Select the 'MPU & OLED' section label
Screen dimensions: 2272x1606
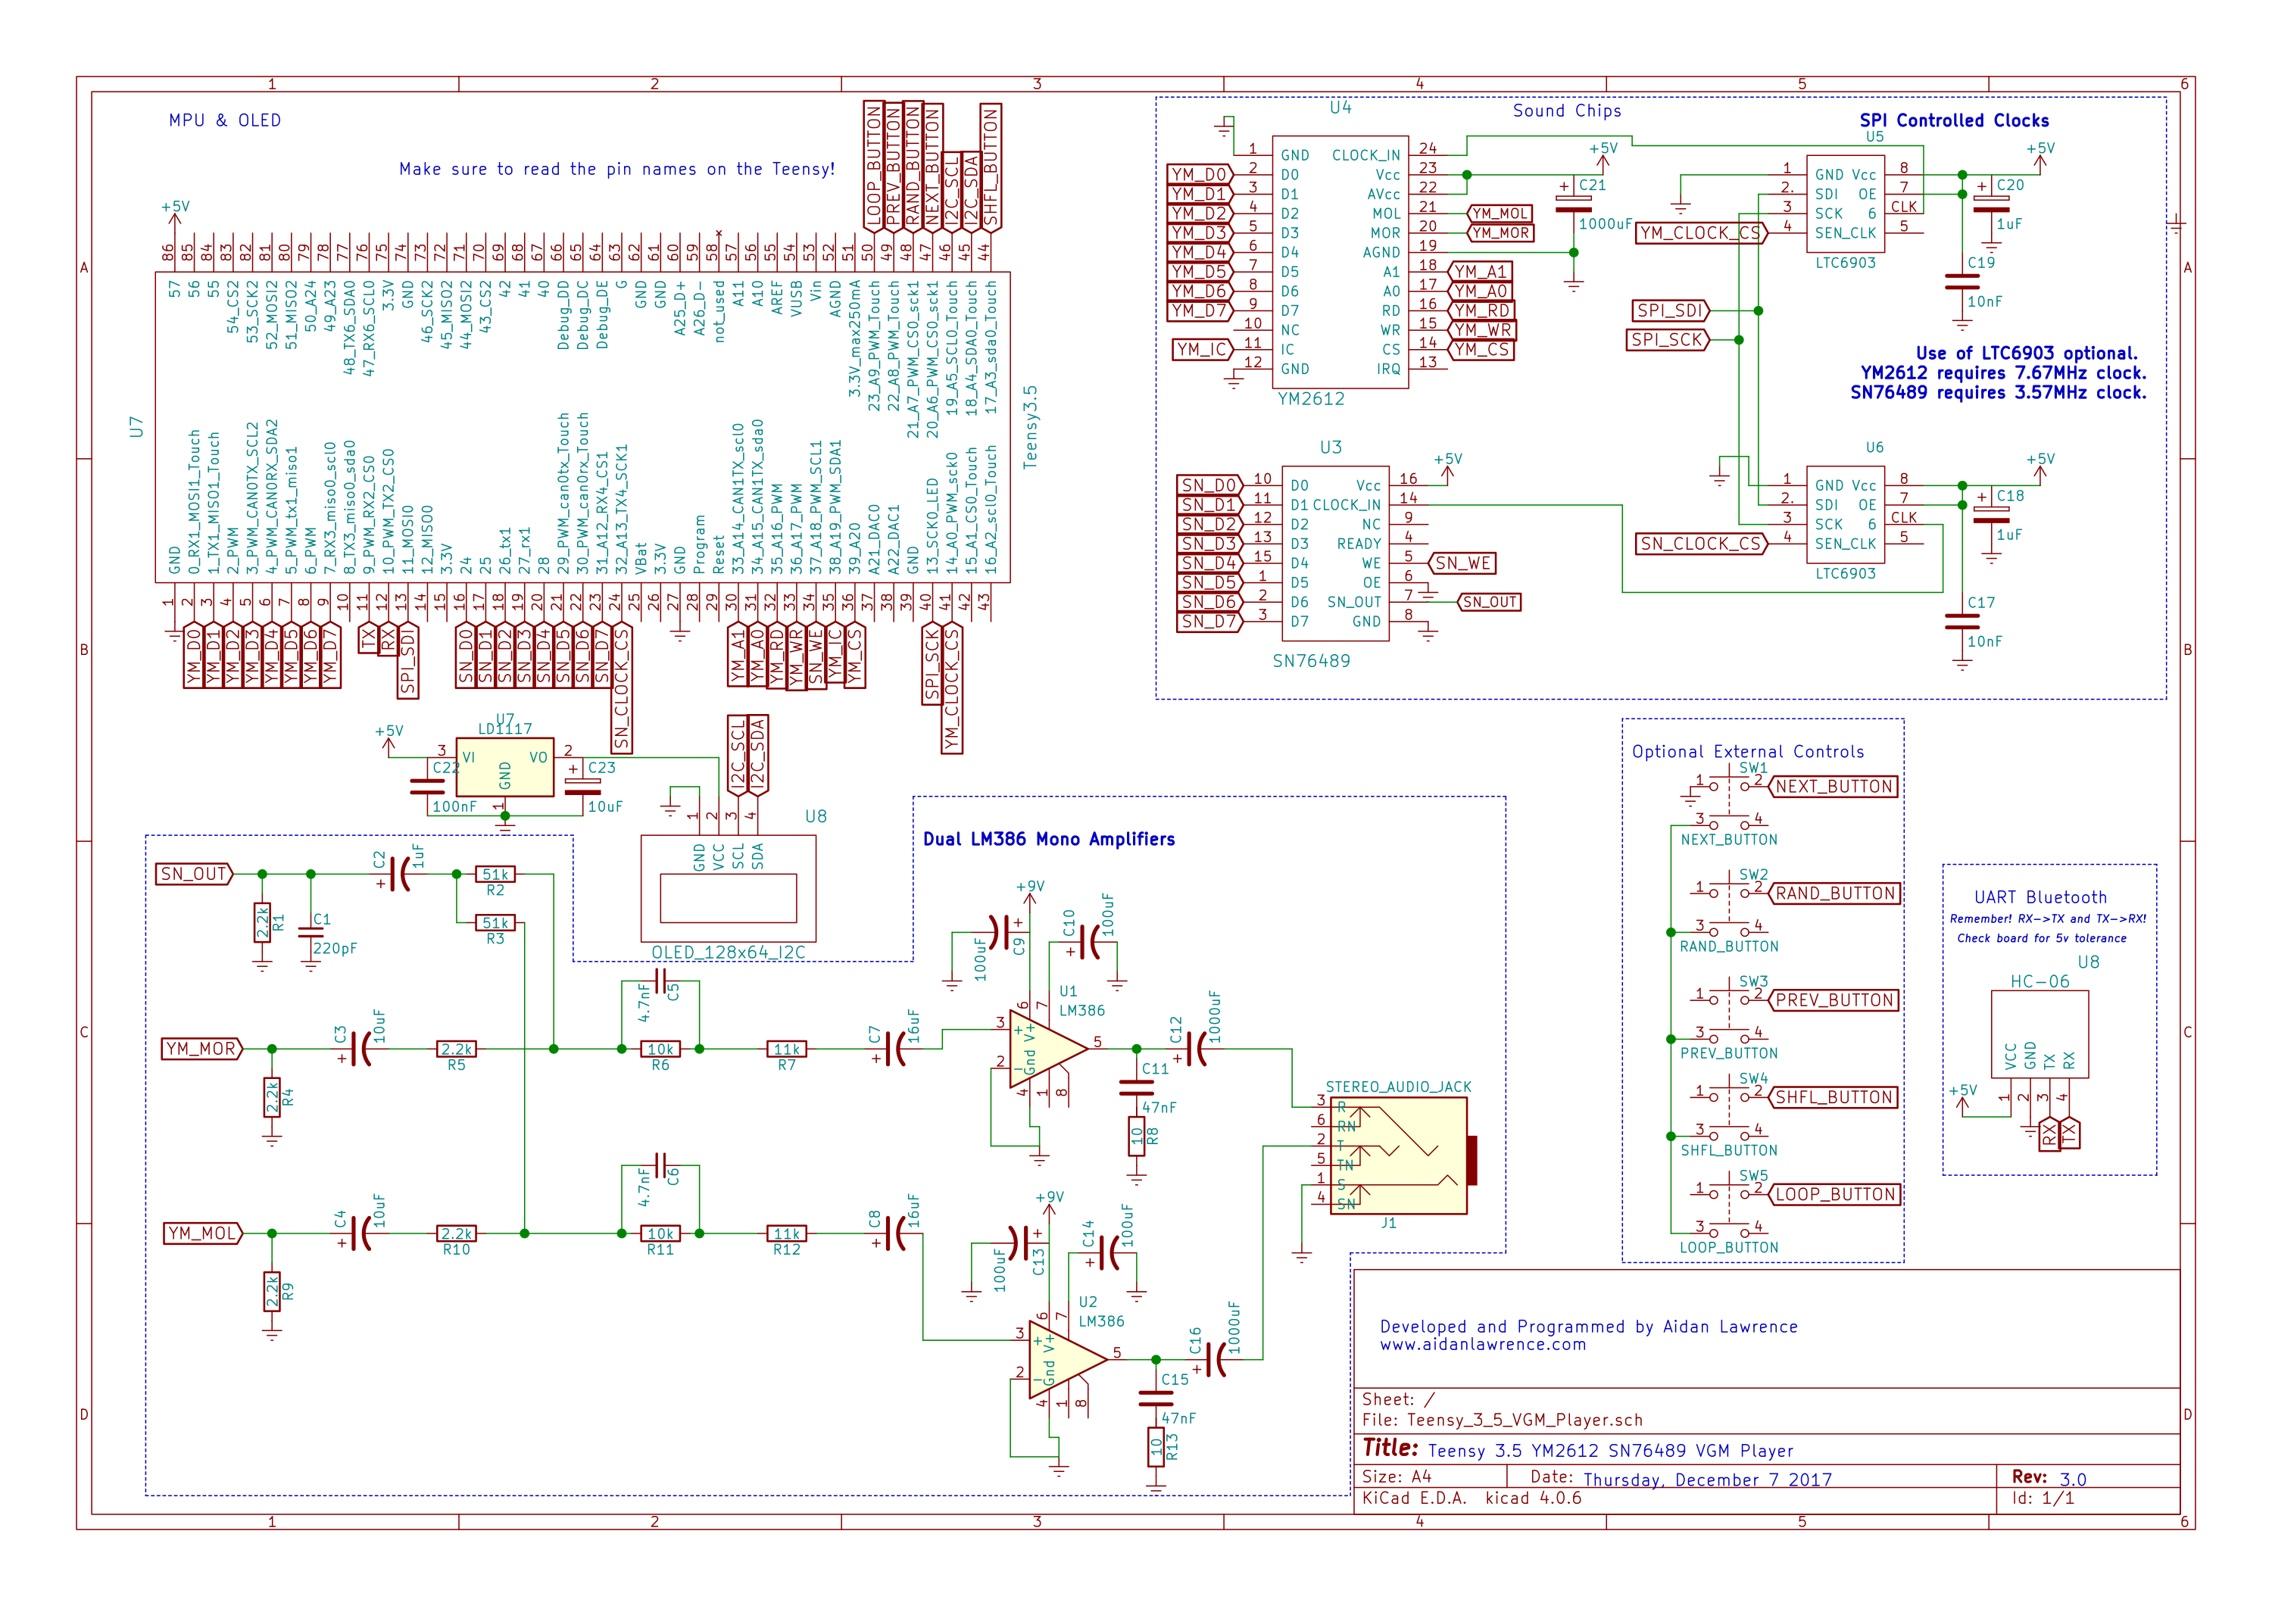[225, 120]
